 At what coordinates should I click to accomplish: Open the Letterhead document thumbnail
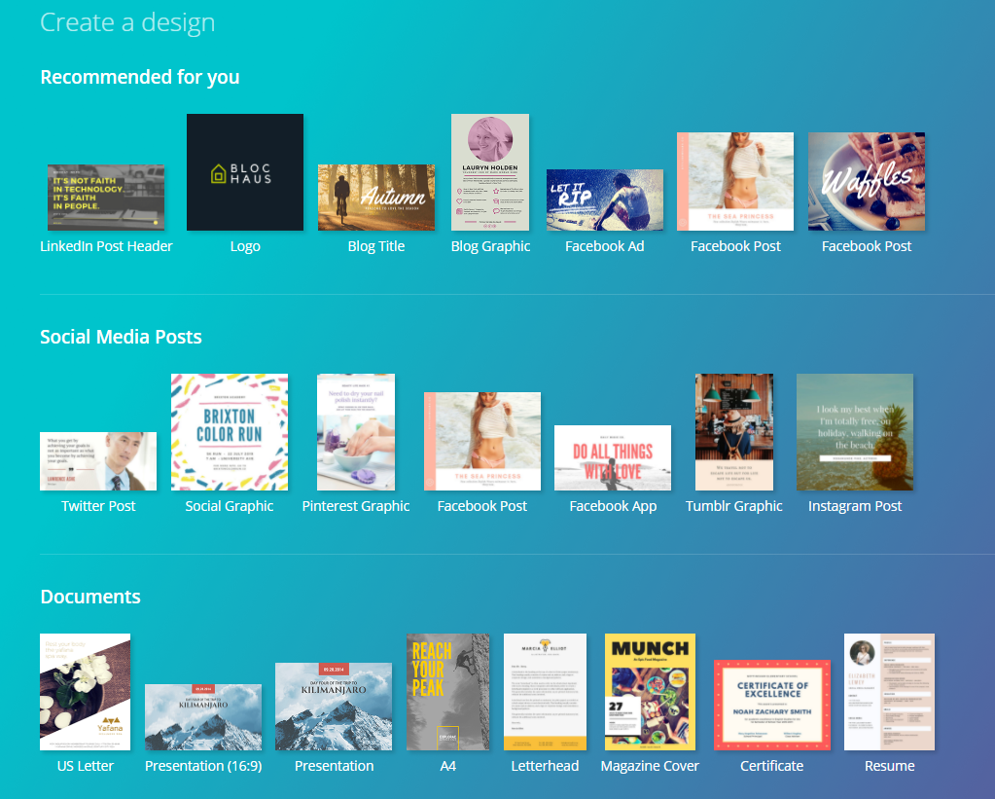(545, 692)
